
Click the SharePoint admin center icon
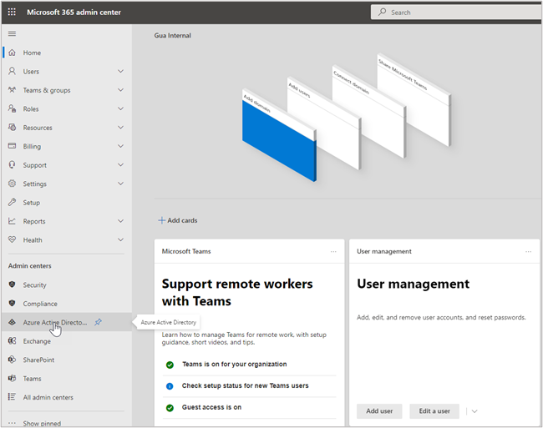point(12,360)
